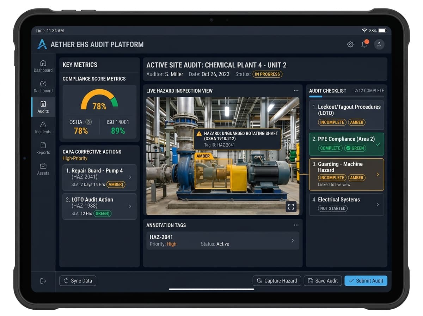Go to Incidents in the sidebar

[x=43, y=128]
